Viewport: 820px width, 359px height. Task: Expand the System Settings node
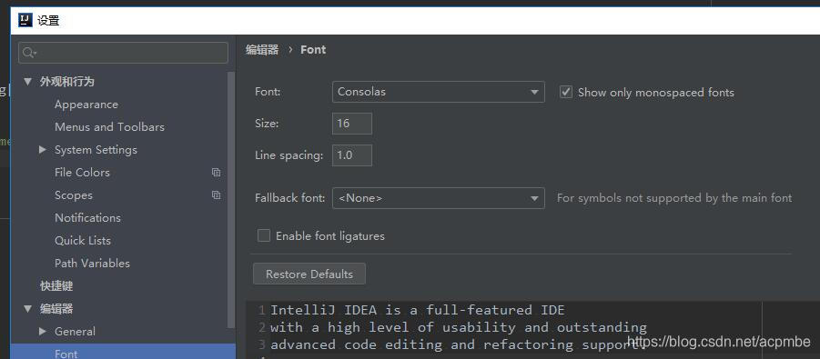43,150
